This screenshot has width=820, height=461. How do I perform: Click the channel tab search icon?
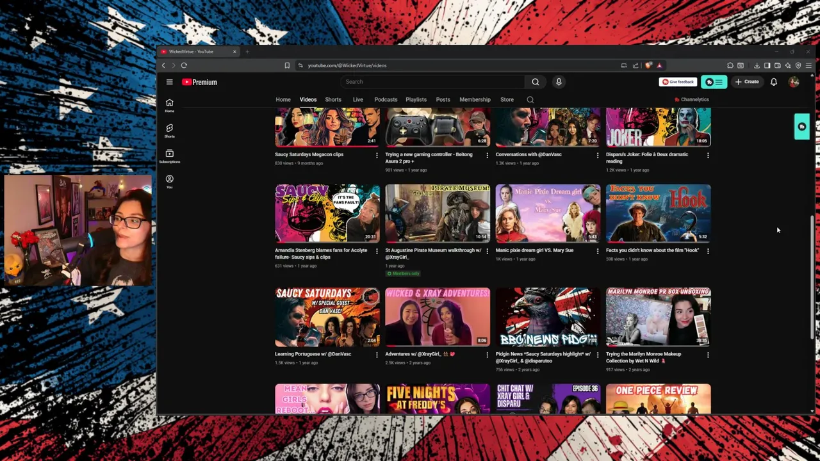click(530, 100)
